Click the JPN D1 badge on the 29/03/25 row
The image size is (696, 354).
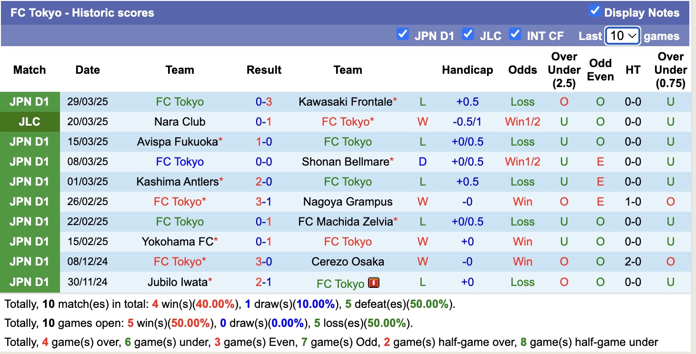pyautogui.click(x=30, y=101)
